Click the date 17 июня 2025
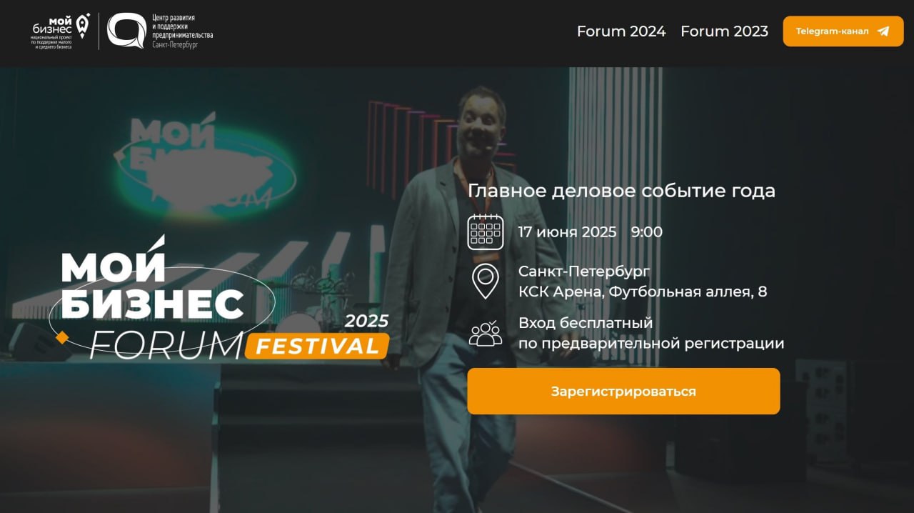 pyautogui.click(x=567, y=232)
